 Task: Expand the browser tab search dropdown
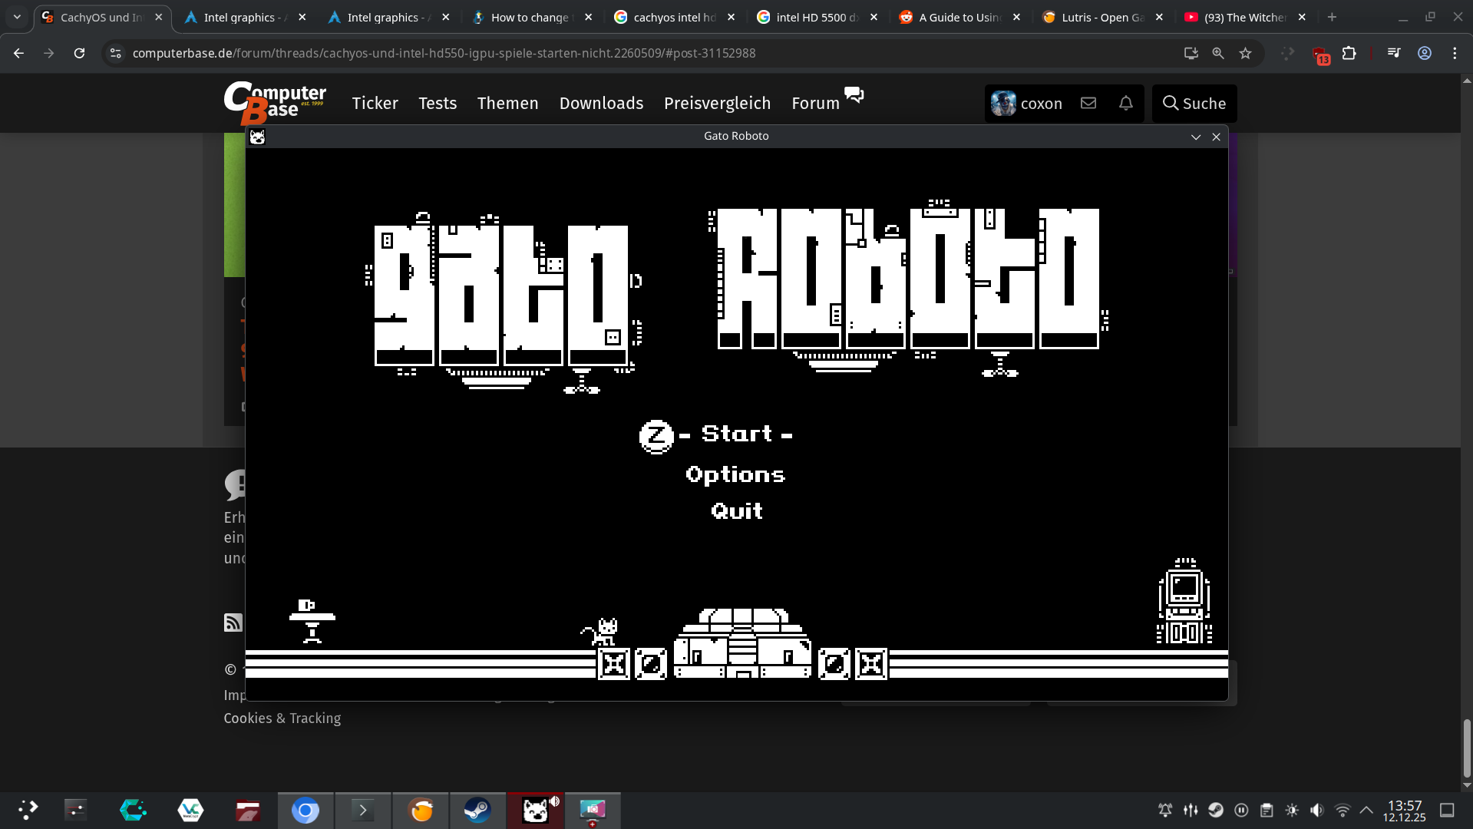click(17, 17)
